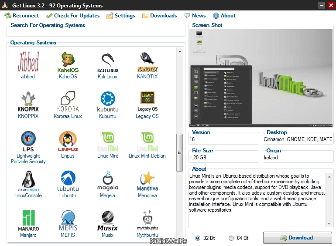Pick the LinuxConsole penguin icon
Viewport: 336px width, 246px height.
coord(28,181)
